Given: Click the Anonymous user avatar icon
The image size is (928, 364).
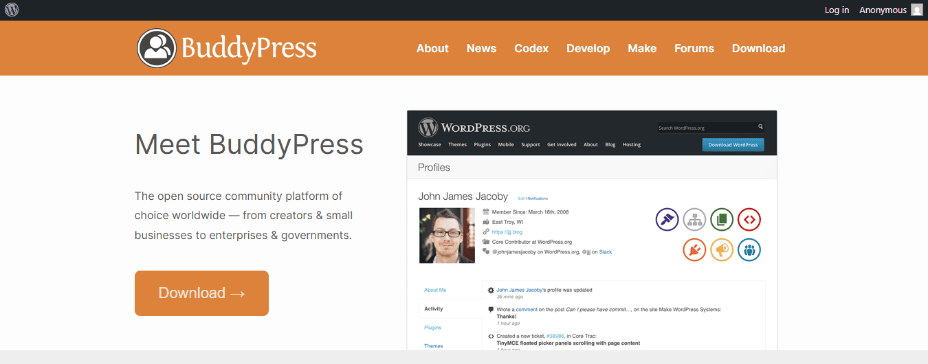Looking at the screenshot, I should click(917, 10).
